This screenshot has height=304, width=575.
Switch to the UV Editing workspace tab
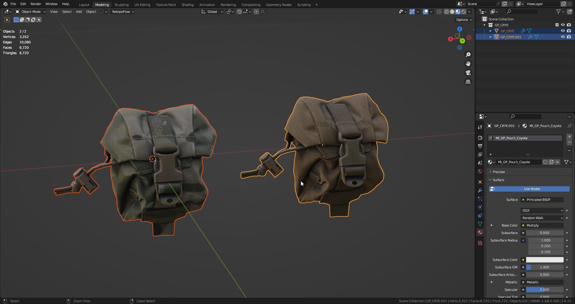142,5
